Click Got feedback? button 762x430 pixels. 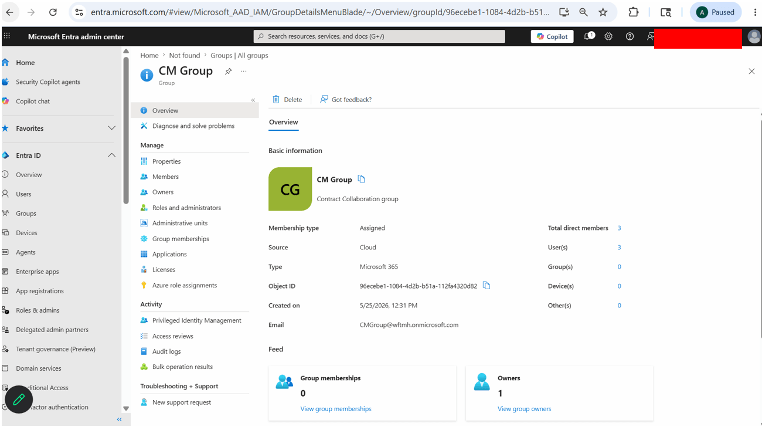click(346, 100)
